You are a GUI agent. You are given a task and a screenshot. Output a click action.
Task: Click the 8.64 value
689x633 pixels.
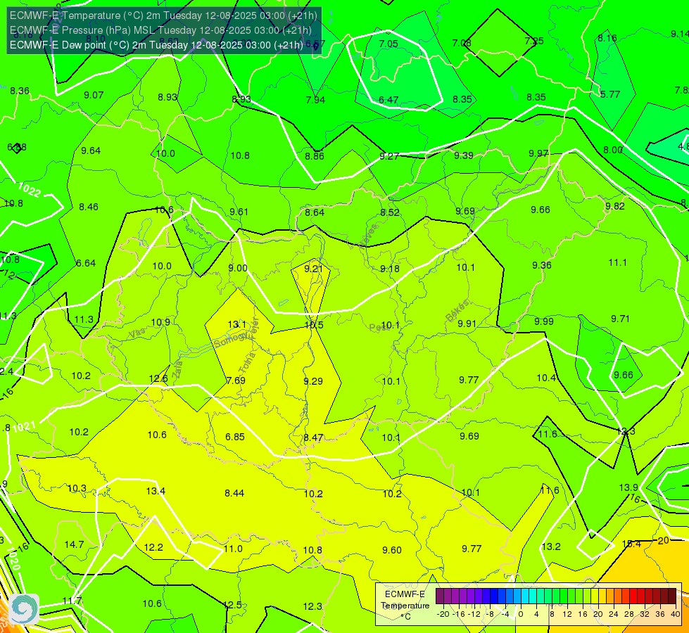pyautogui.click(x=315, y=212)
